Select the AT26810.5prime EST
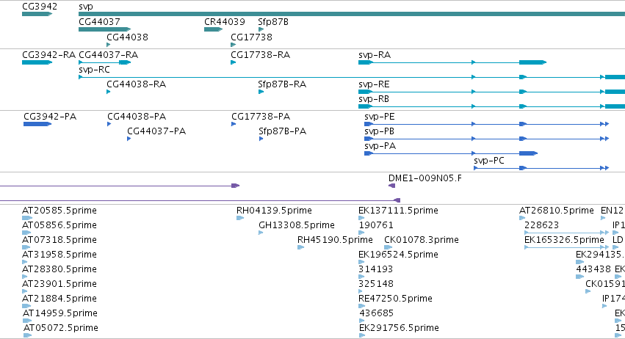Image resolution: width=625 pixels, height=339 pixels. (x=522, y=218)
